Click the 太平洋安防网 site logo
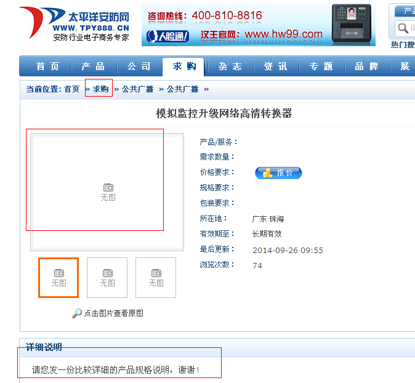The height and width of the screenshot is (383, 415). [x=74, y=24]
